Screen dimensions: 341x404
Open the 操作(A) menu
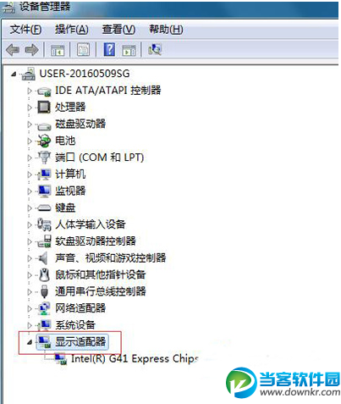[72, 30]
